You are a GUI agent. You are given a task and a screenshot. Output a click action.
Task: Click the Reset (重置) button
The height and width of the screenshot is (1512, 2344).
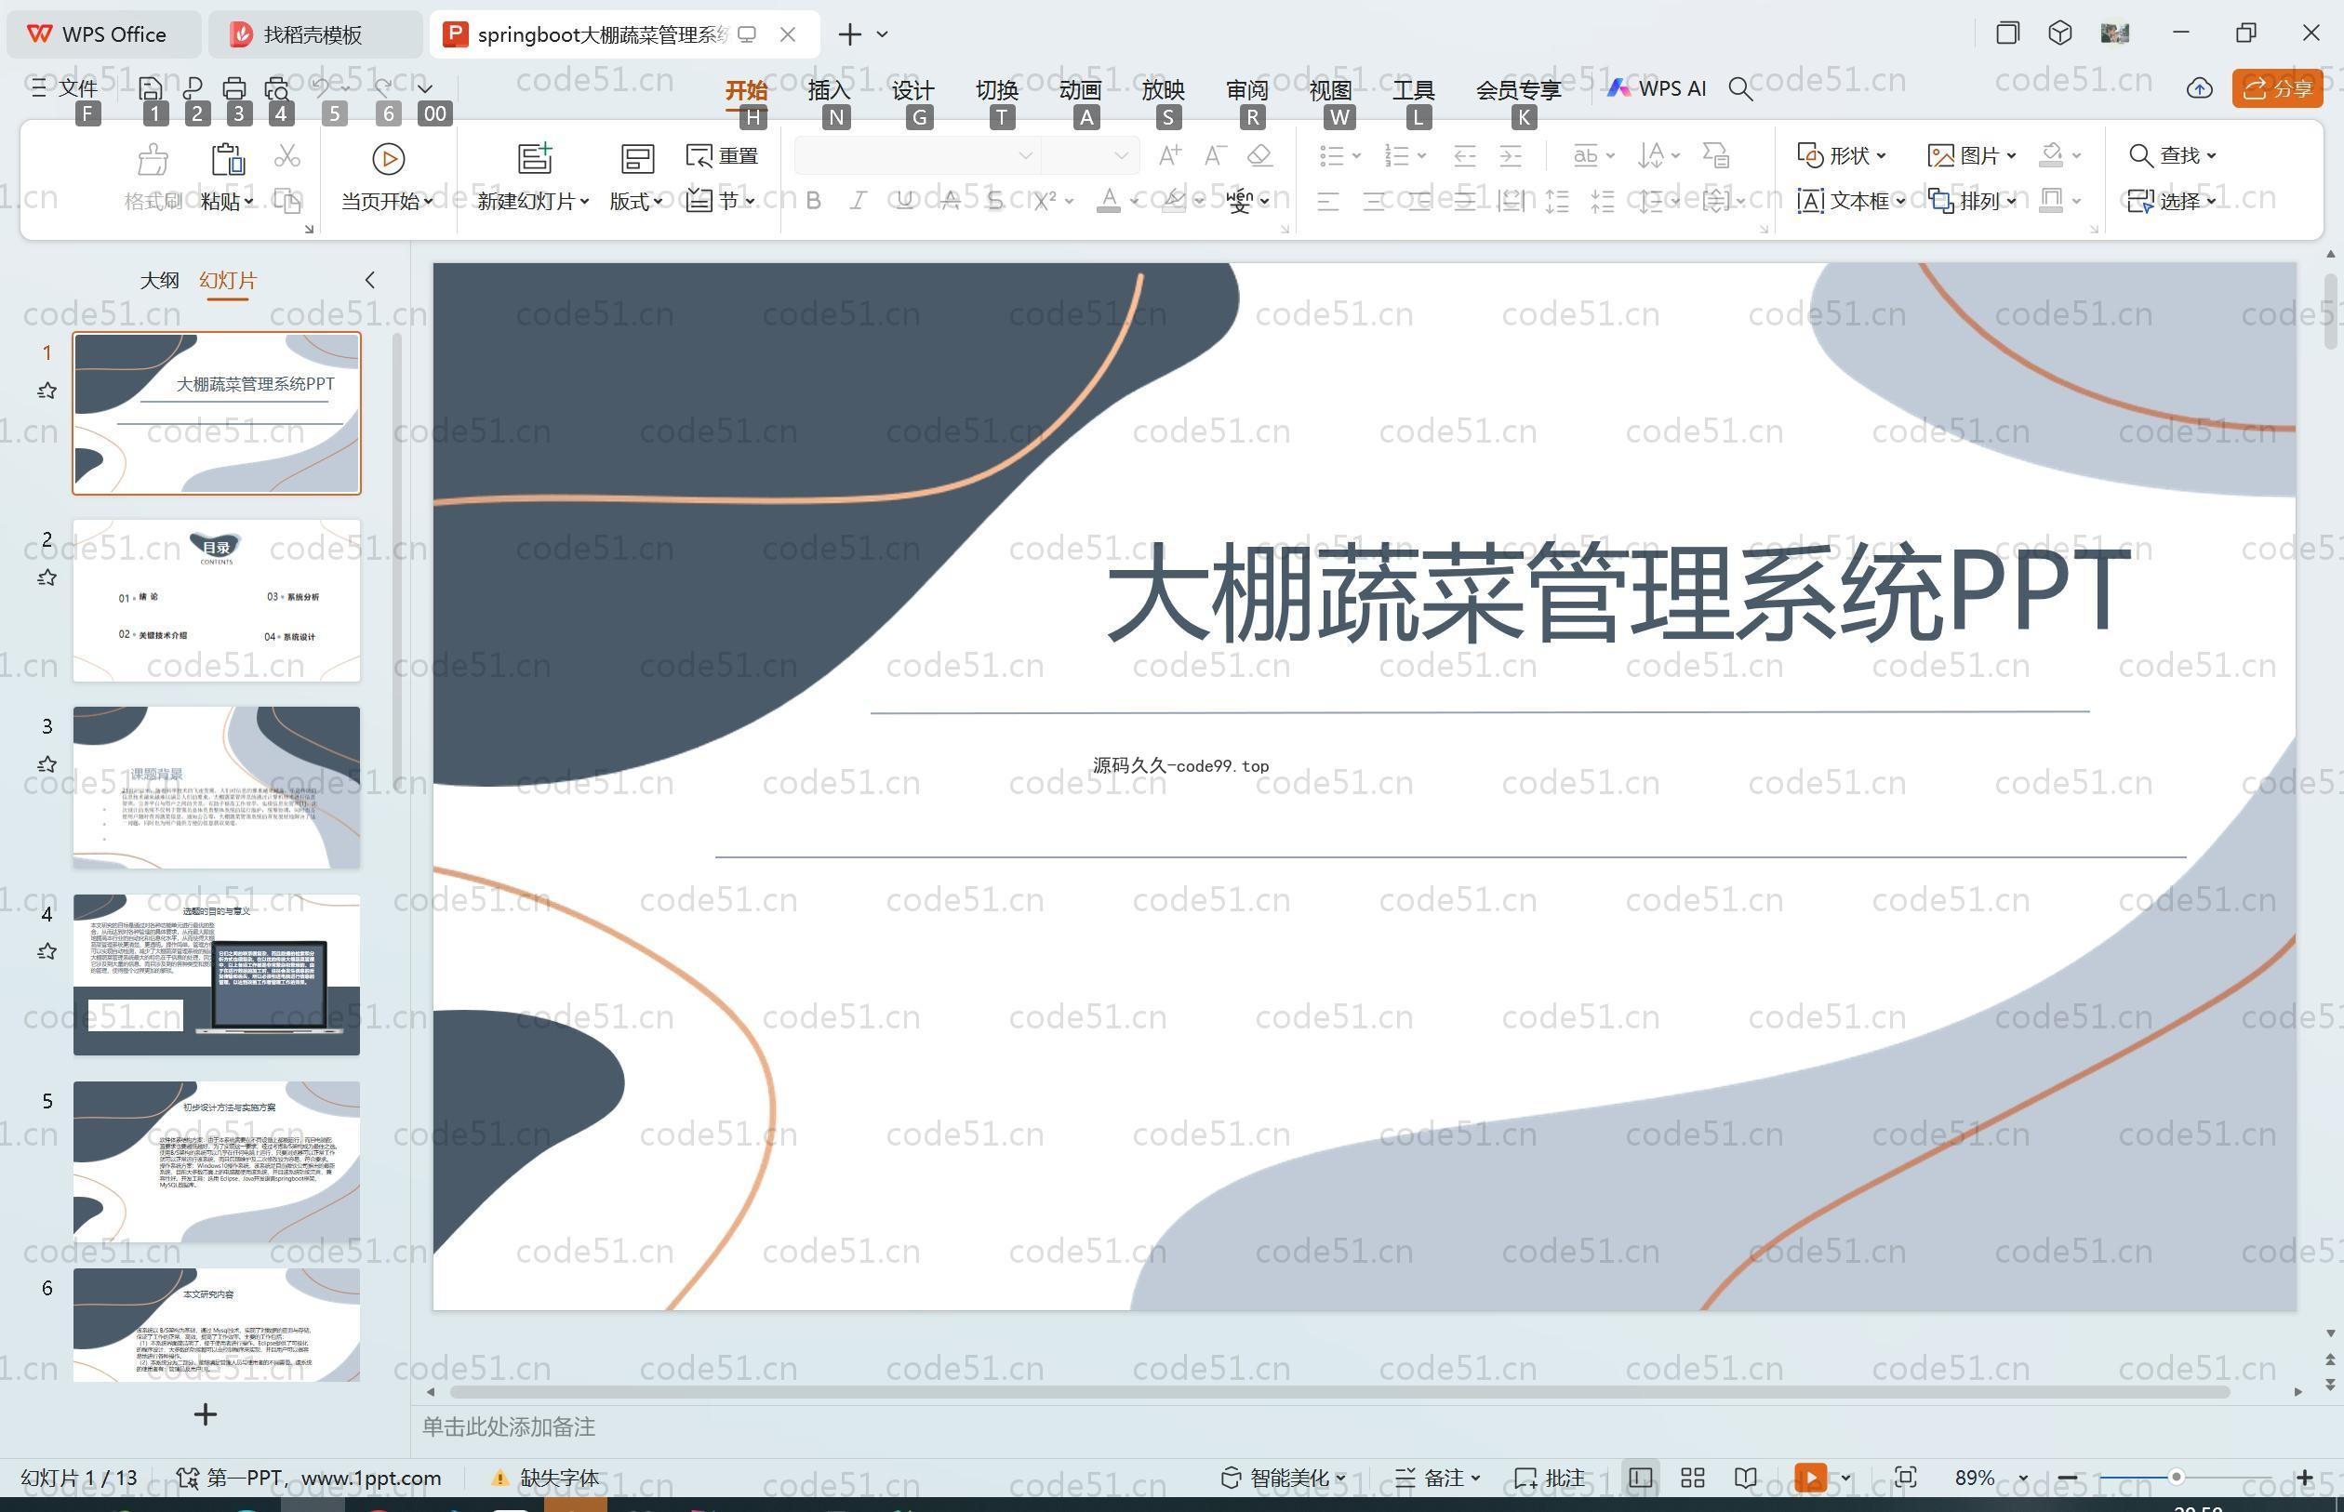click(x=723, y=155)
